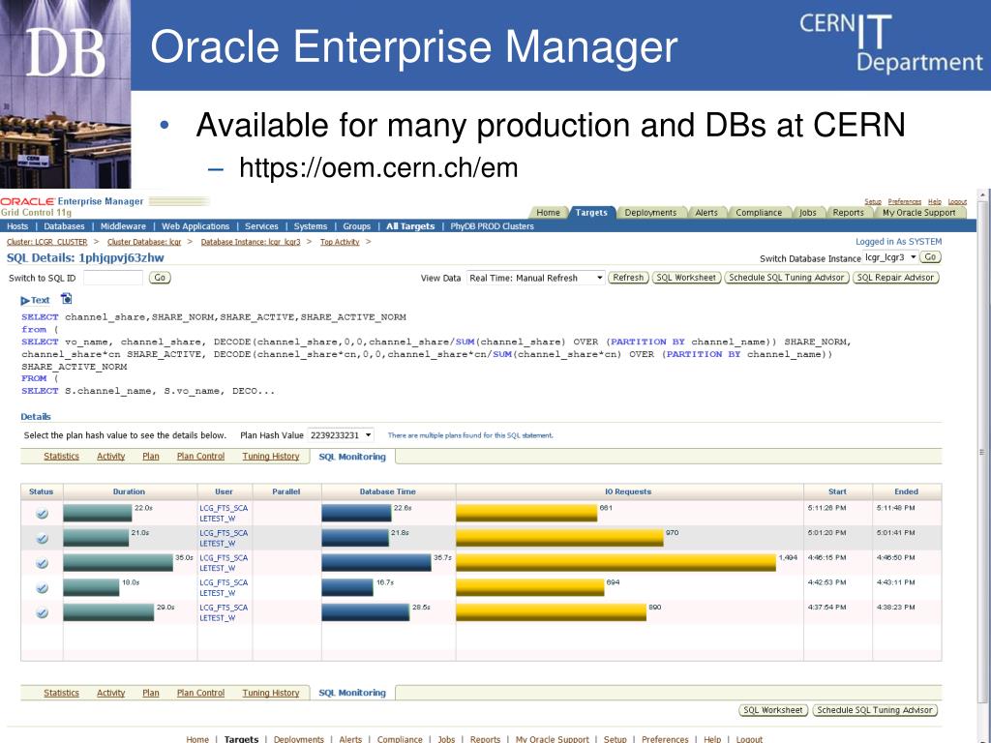Open the Plan tab above the monitoring table
Image resolution: width=991 pixels, height=743 pixels.
pyautogui.click(x=150, y=457)
